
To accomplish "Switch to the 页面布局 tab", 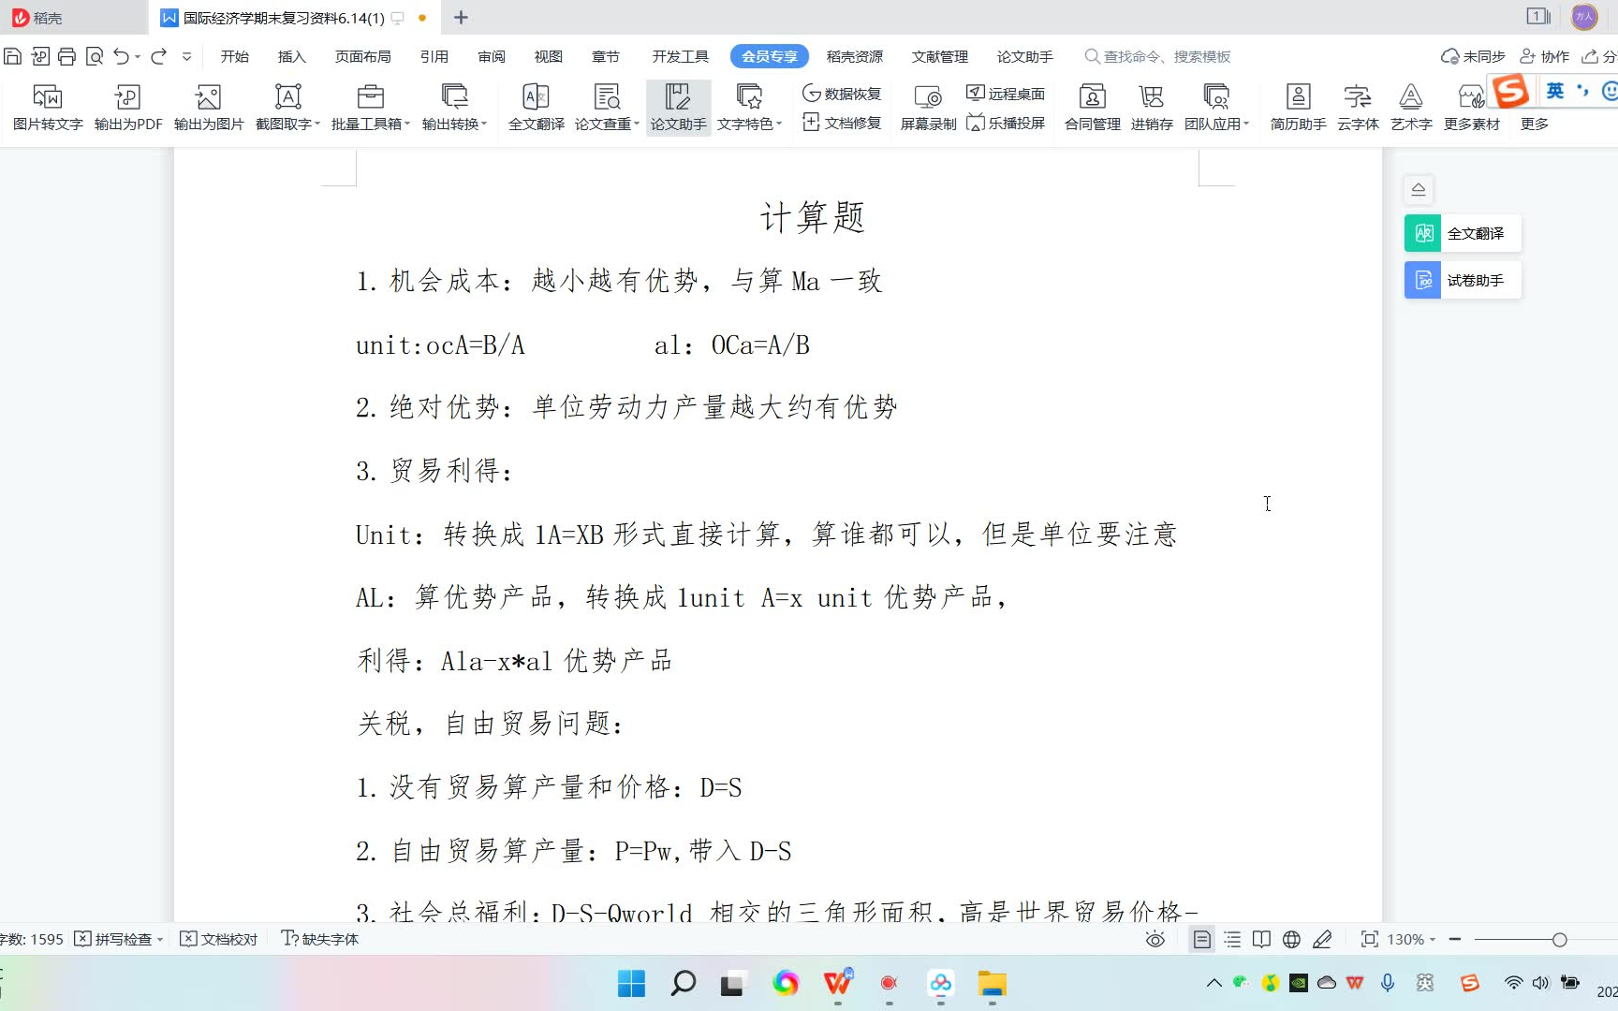I will point(362,56).
